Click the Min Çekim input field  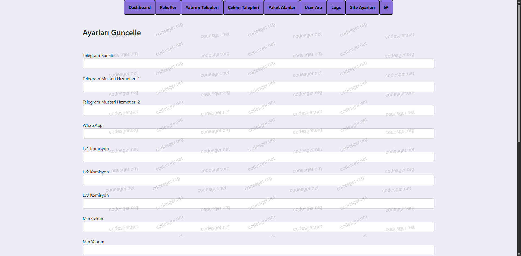pyautogui.click(x=258, y=227)
